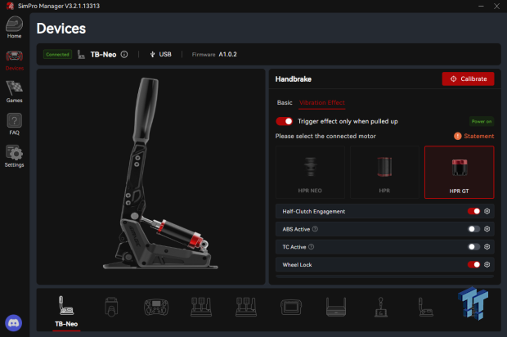Choose the HPR NEO motor card
This screenshot has width=507, height=337.
[x=310, y=172]
